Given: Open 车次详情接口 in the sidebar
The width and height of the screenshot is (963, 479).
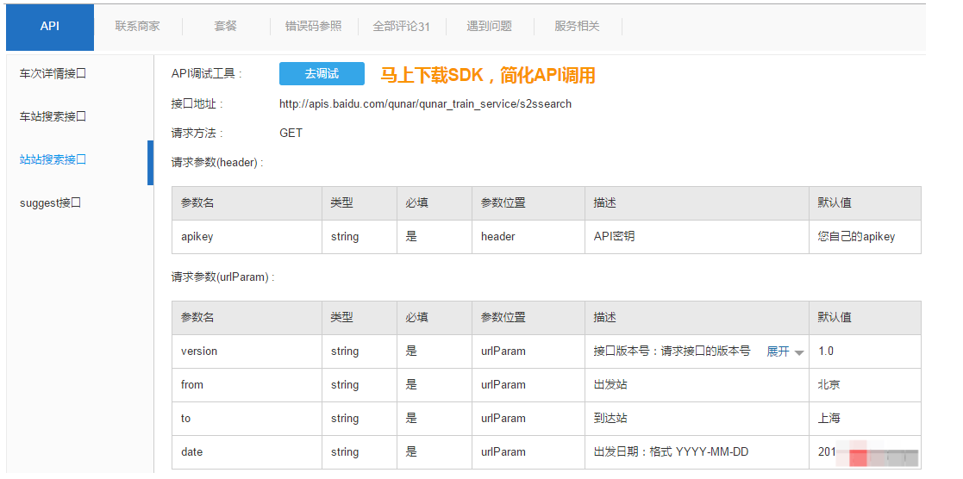Looking at the screenshot, I should pyautogui.click(x=53, y=74).
